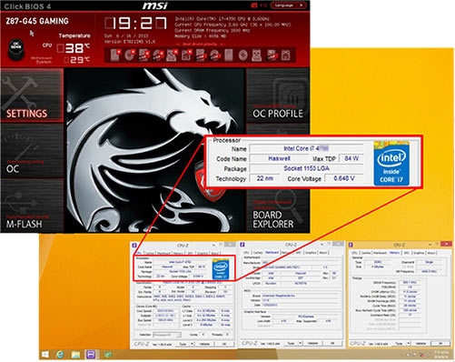Open File Explorer from the taskbar
The height and width of the screenshot is (362, 455).
pyautogui.click(x=75, y=355)
